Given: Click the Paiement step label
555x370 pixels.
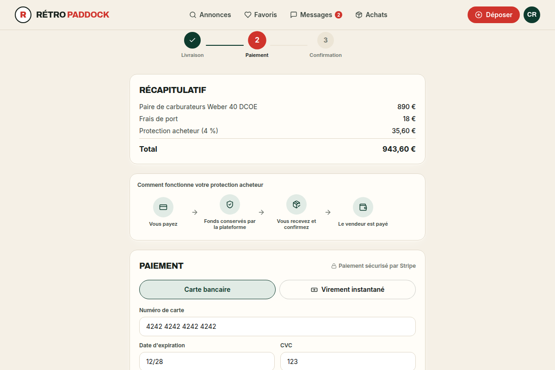Looking at the screenshot, I should (x=257, y=55).
